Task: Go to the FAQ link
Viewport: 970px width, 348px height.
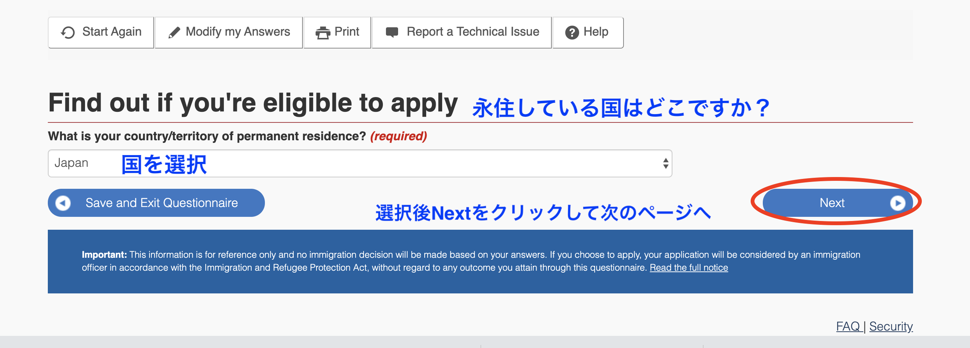Action: [848, 326]
